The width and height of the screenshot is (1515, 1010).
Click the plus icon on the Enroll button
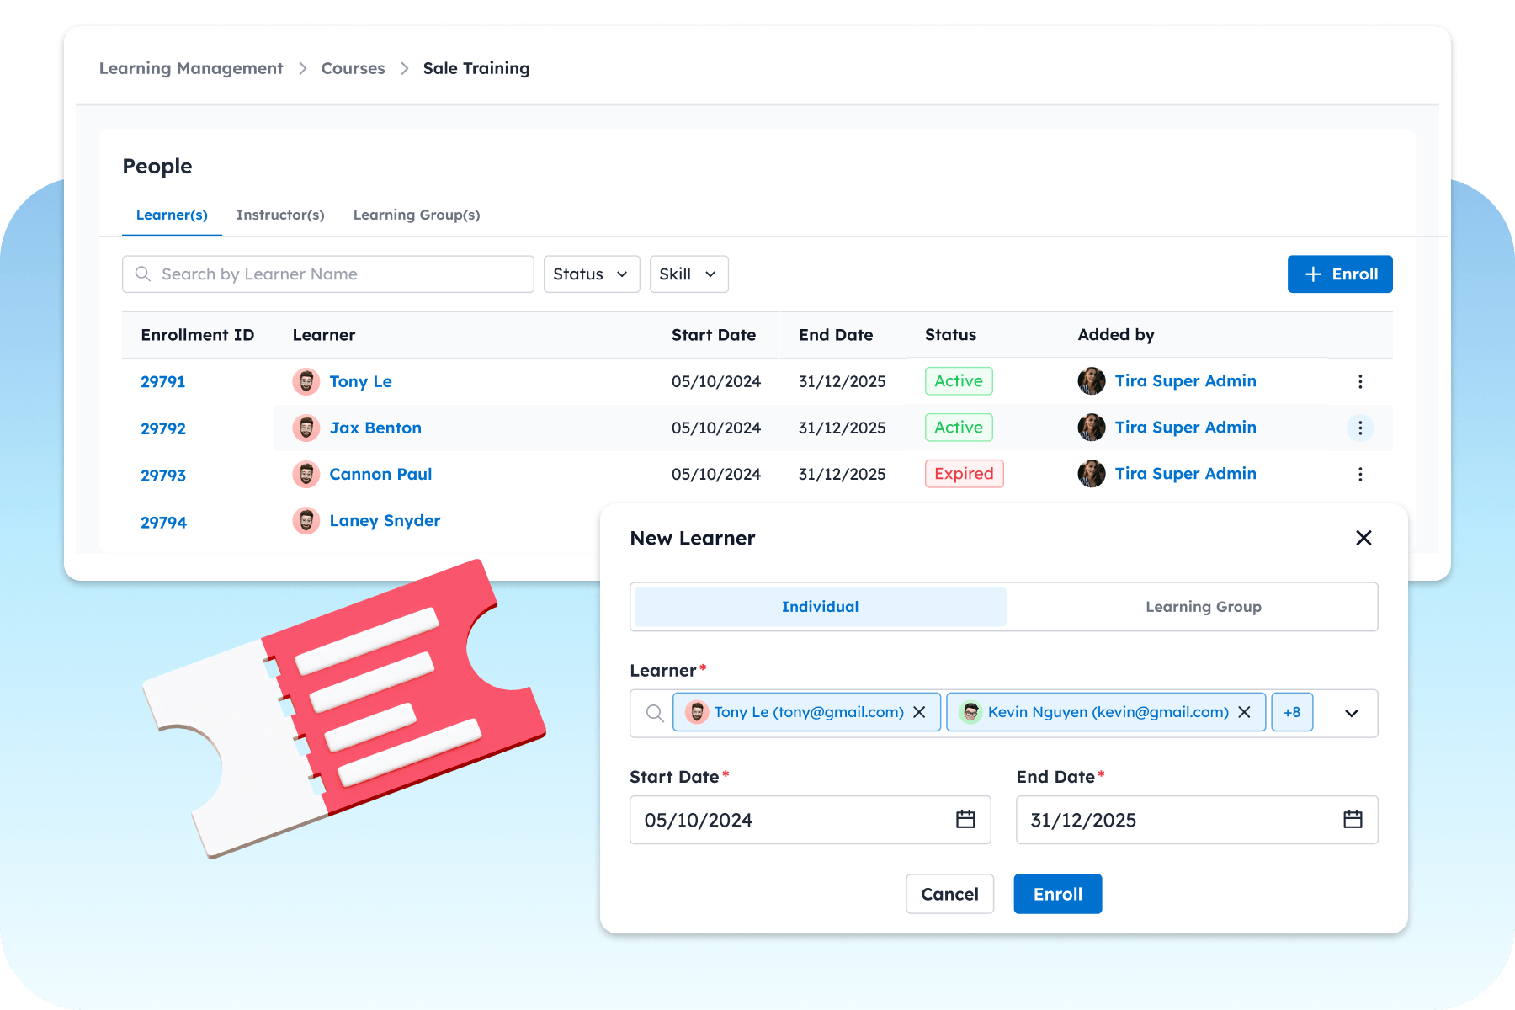click(x=1313, y=274)
